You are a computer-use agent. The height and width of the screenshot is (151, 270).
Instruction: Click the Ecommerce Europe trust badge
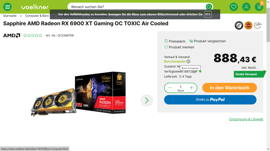click(x=258, y=25)
